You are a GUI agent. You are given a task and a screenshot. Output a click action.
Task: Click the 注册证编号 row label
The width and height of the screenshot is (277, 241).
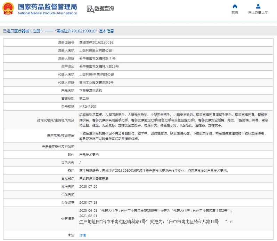click(66, 42)
